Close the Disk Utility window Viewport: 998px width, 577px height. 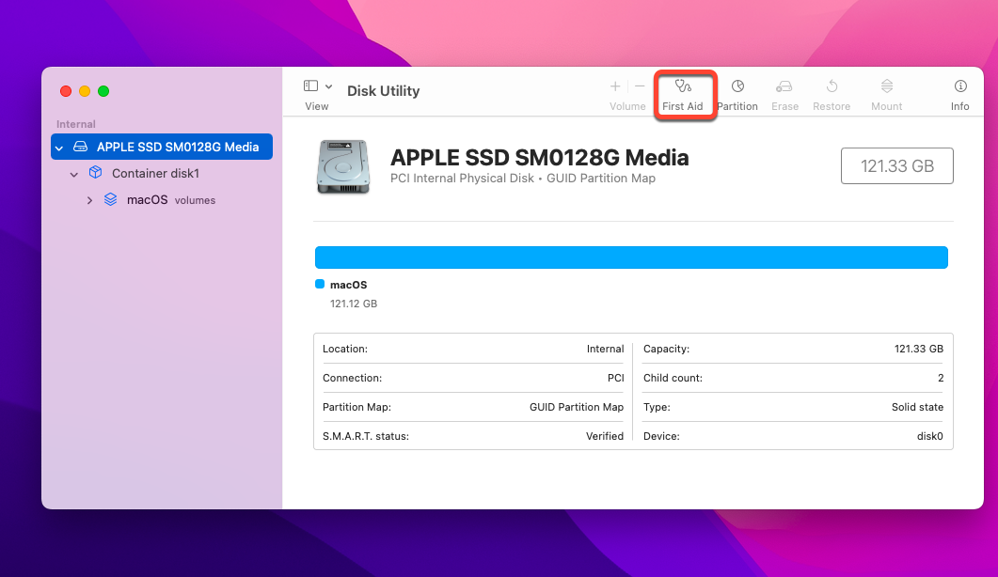[x=66, y=91]
